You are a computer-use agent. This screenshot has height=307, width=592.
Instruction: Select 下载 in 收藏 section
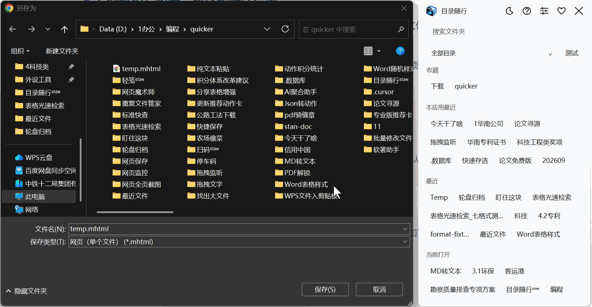(x=438, y=86)
